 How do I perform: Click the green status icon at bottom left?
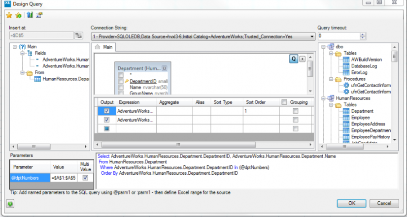point(10,203)
